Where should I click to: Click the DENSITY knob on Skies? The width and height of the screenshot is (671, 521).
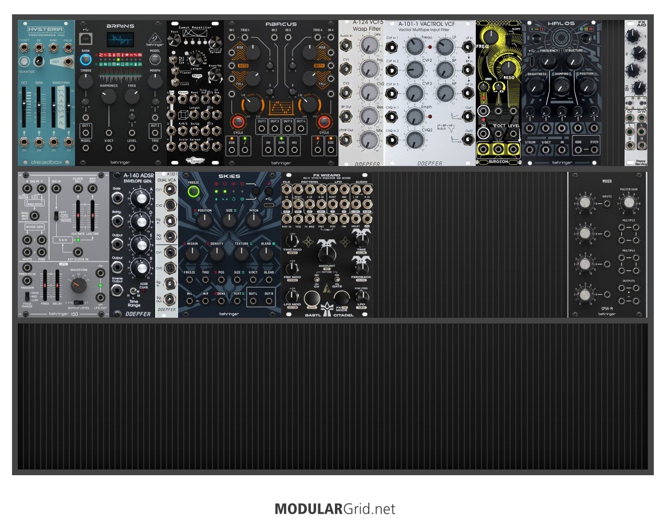(216, 254)
